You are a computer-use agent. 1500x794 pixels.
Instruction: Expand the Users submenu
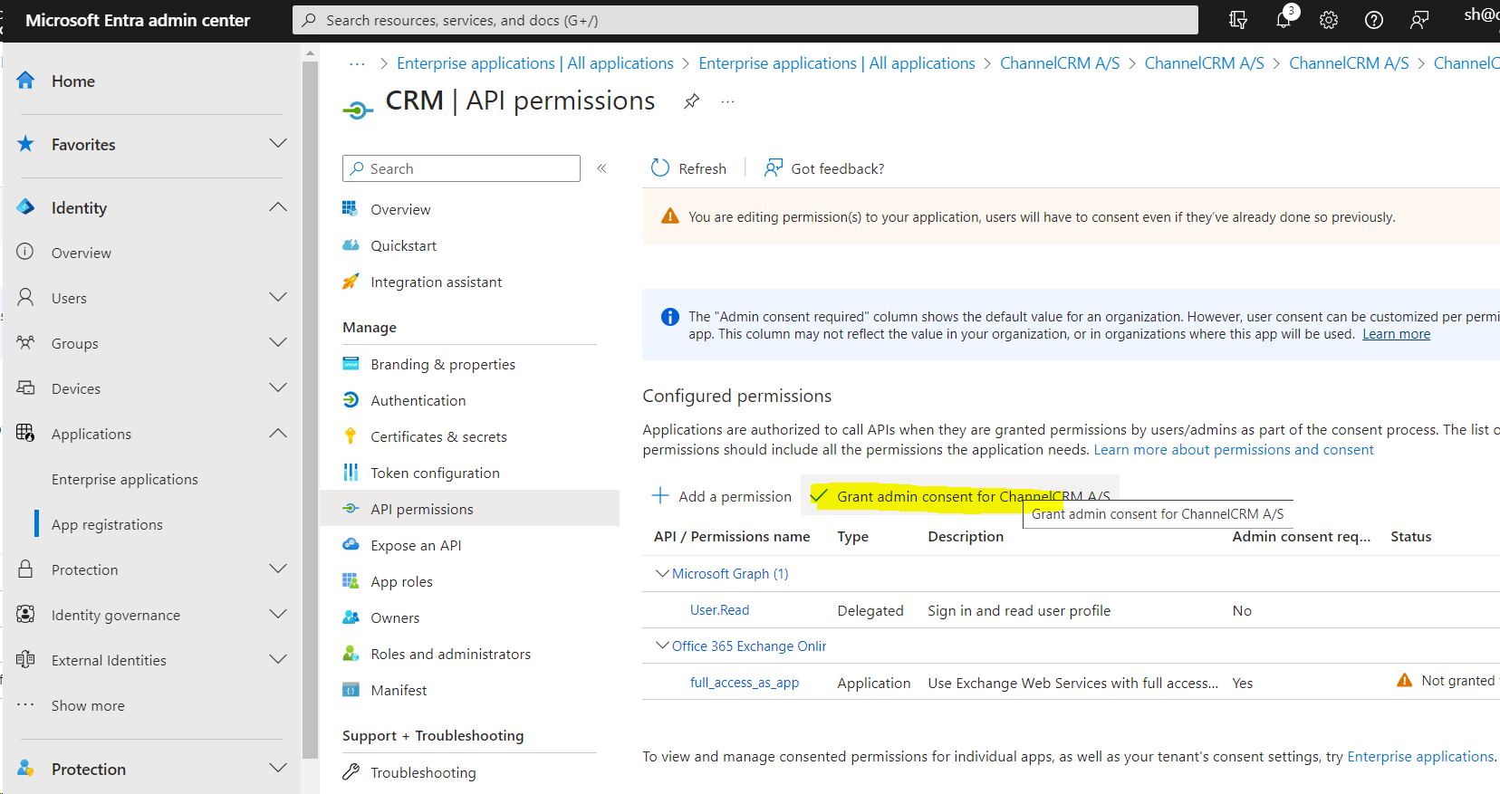[x=278, y=298]
